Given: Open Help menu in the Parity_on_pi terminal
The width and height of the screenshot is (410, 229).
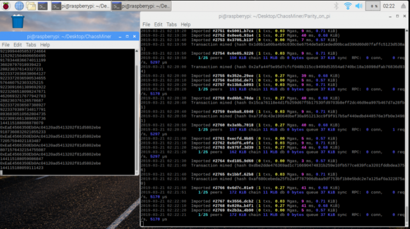Looking at the screenshot, I should (186, 25).
